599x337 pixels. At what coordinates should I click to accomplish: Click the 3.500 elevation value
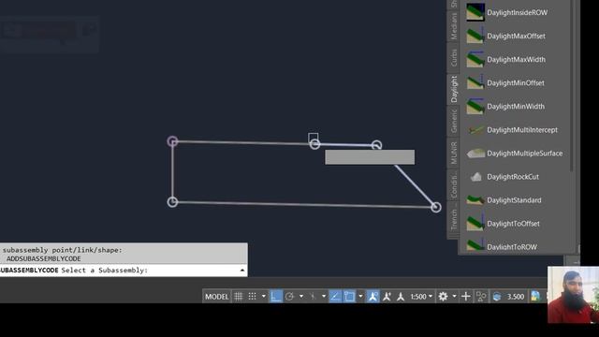pos(516,297)
